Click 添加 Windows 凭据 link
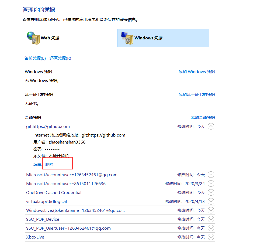The height and width of the screenshot is (245, 274). 197,72
